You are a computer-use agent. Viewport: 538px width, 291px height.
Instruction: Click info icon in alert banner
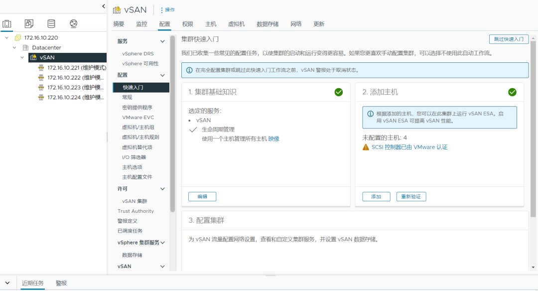(189, 70)
